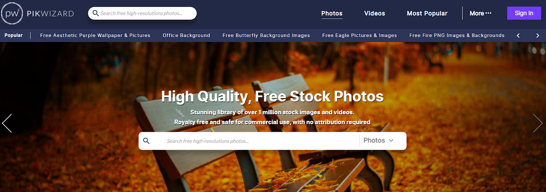The height and width of the screenshot is (192, 546).
Task: Go to previous hero slide arrow
Action: coord(7,123)
